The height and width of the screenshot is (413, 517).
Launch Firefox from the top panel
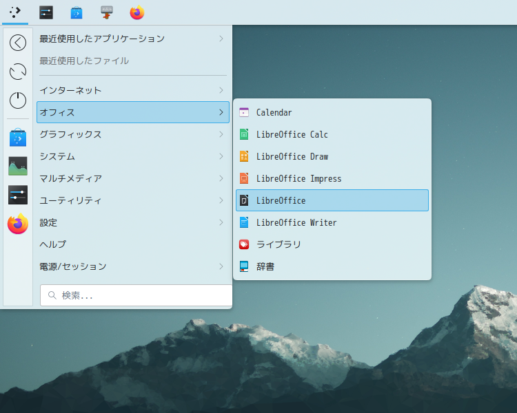(137, 12)
